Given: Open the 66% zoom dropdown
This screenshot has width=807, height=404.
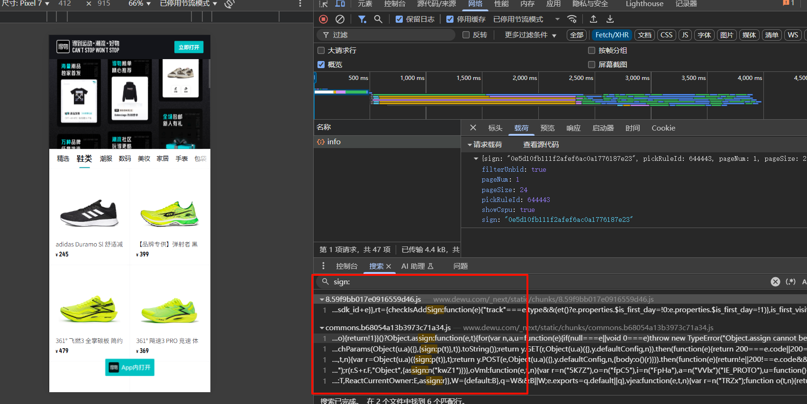Looking at the screenshot, I should [139, 3].
